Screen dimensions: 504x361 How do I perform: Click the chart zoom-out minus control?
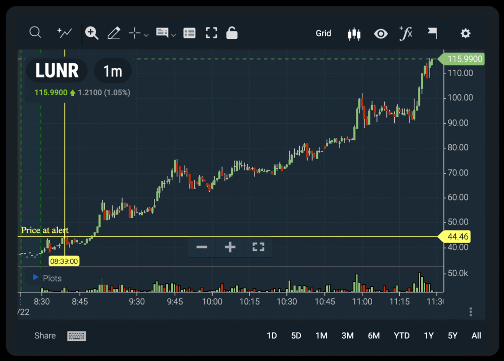(201, 247)
